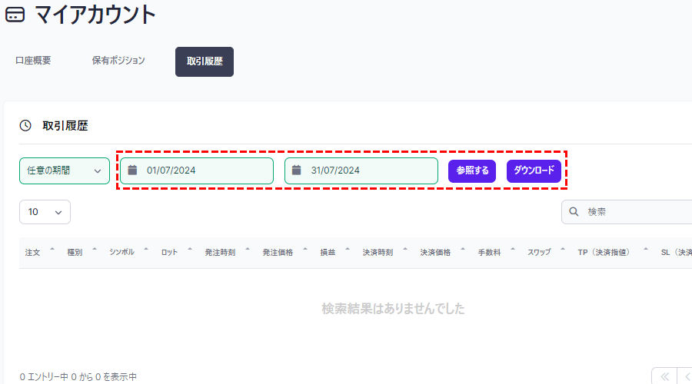Click the 決済価格 column header

click(435, 253)
